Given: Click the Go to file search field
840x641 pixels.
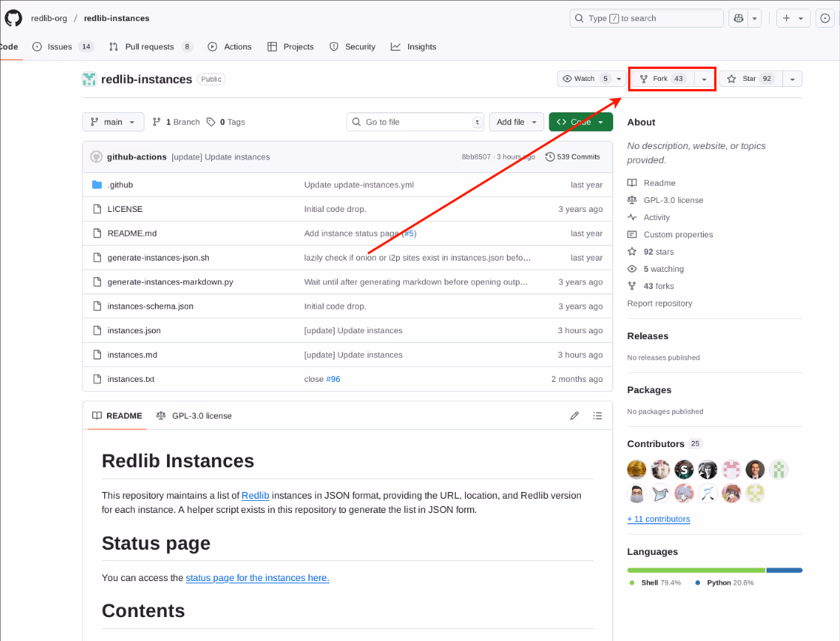Looking at the screenshot, I should (x=415, y=122).
